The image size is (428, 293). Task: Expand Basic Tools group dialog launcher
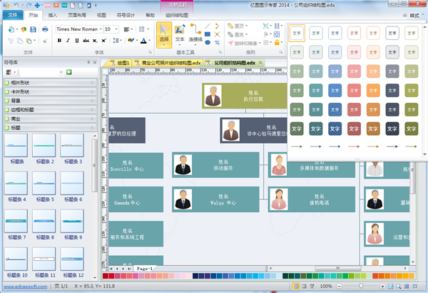(x=220, y=52)
